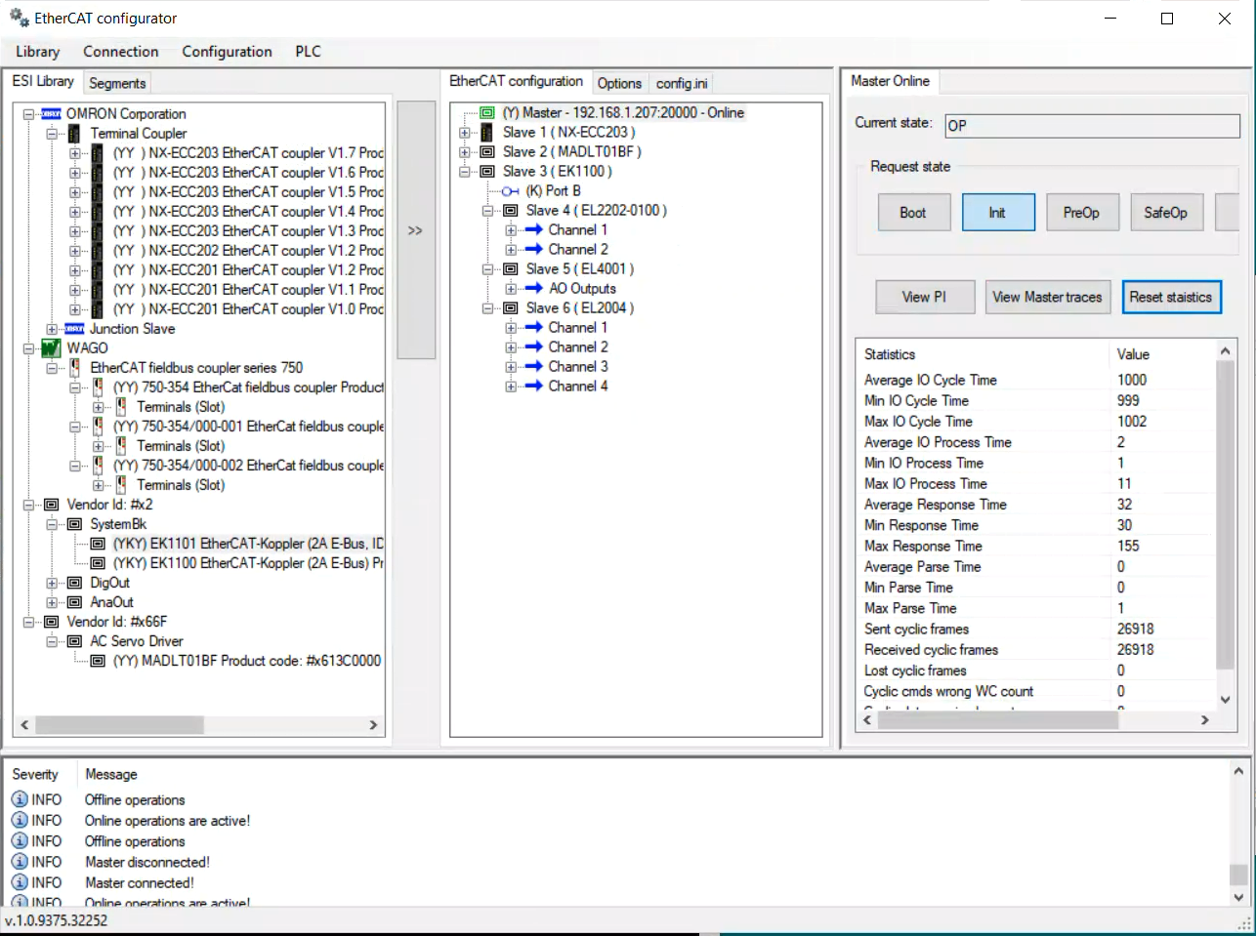Image resolution: width=1256 pixels, height=936 pixels.
Task: Open the config.ini tab
Action: (x=682, y=84)
